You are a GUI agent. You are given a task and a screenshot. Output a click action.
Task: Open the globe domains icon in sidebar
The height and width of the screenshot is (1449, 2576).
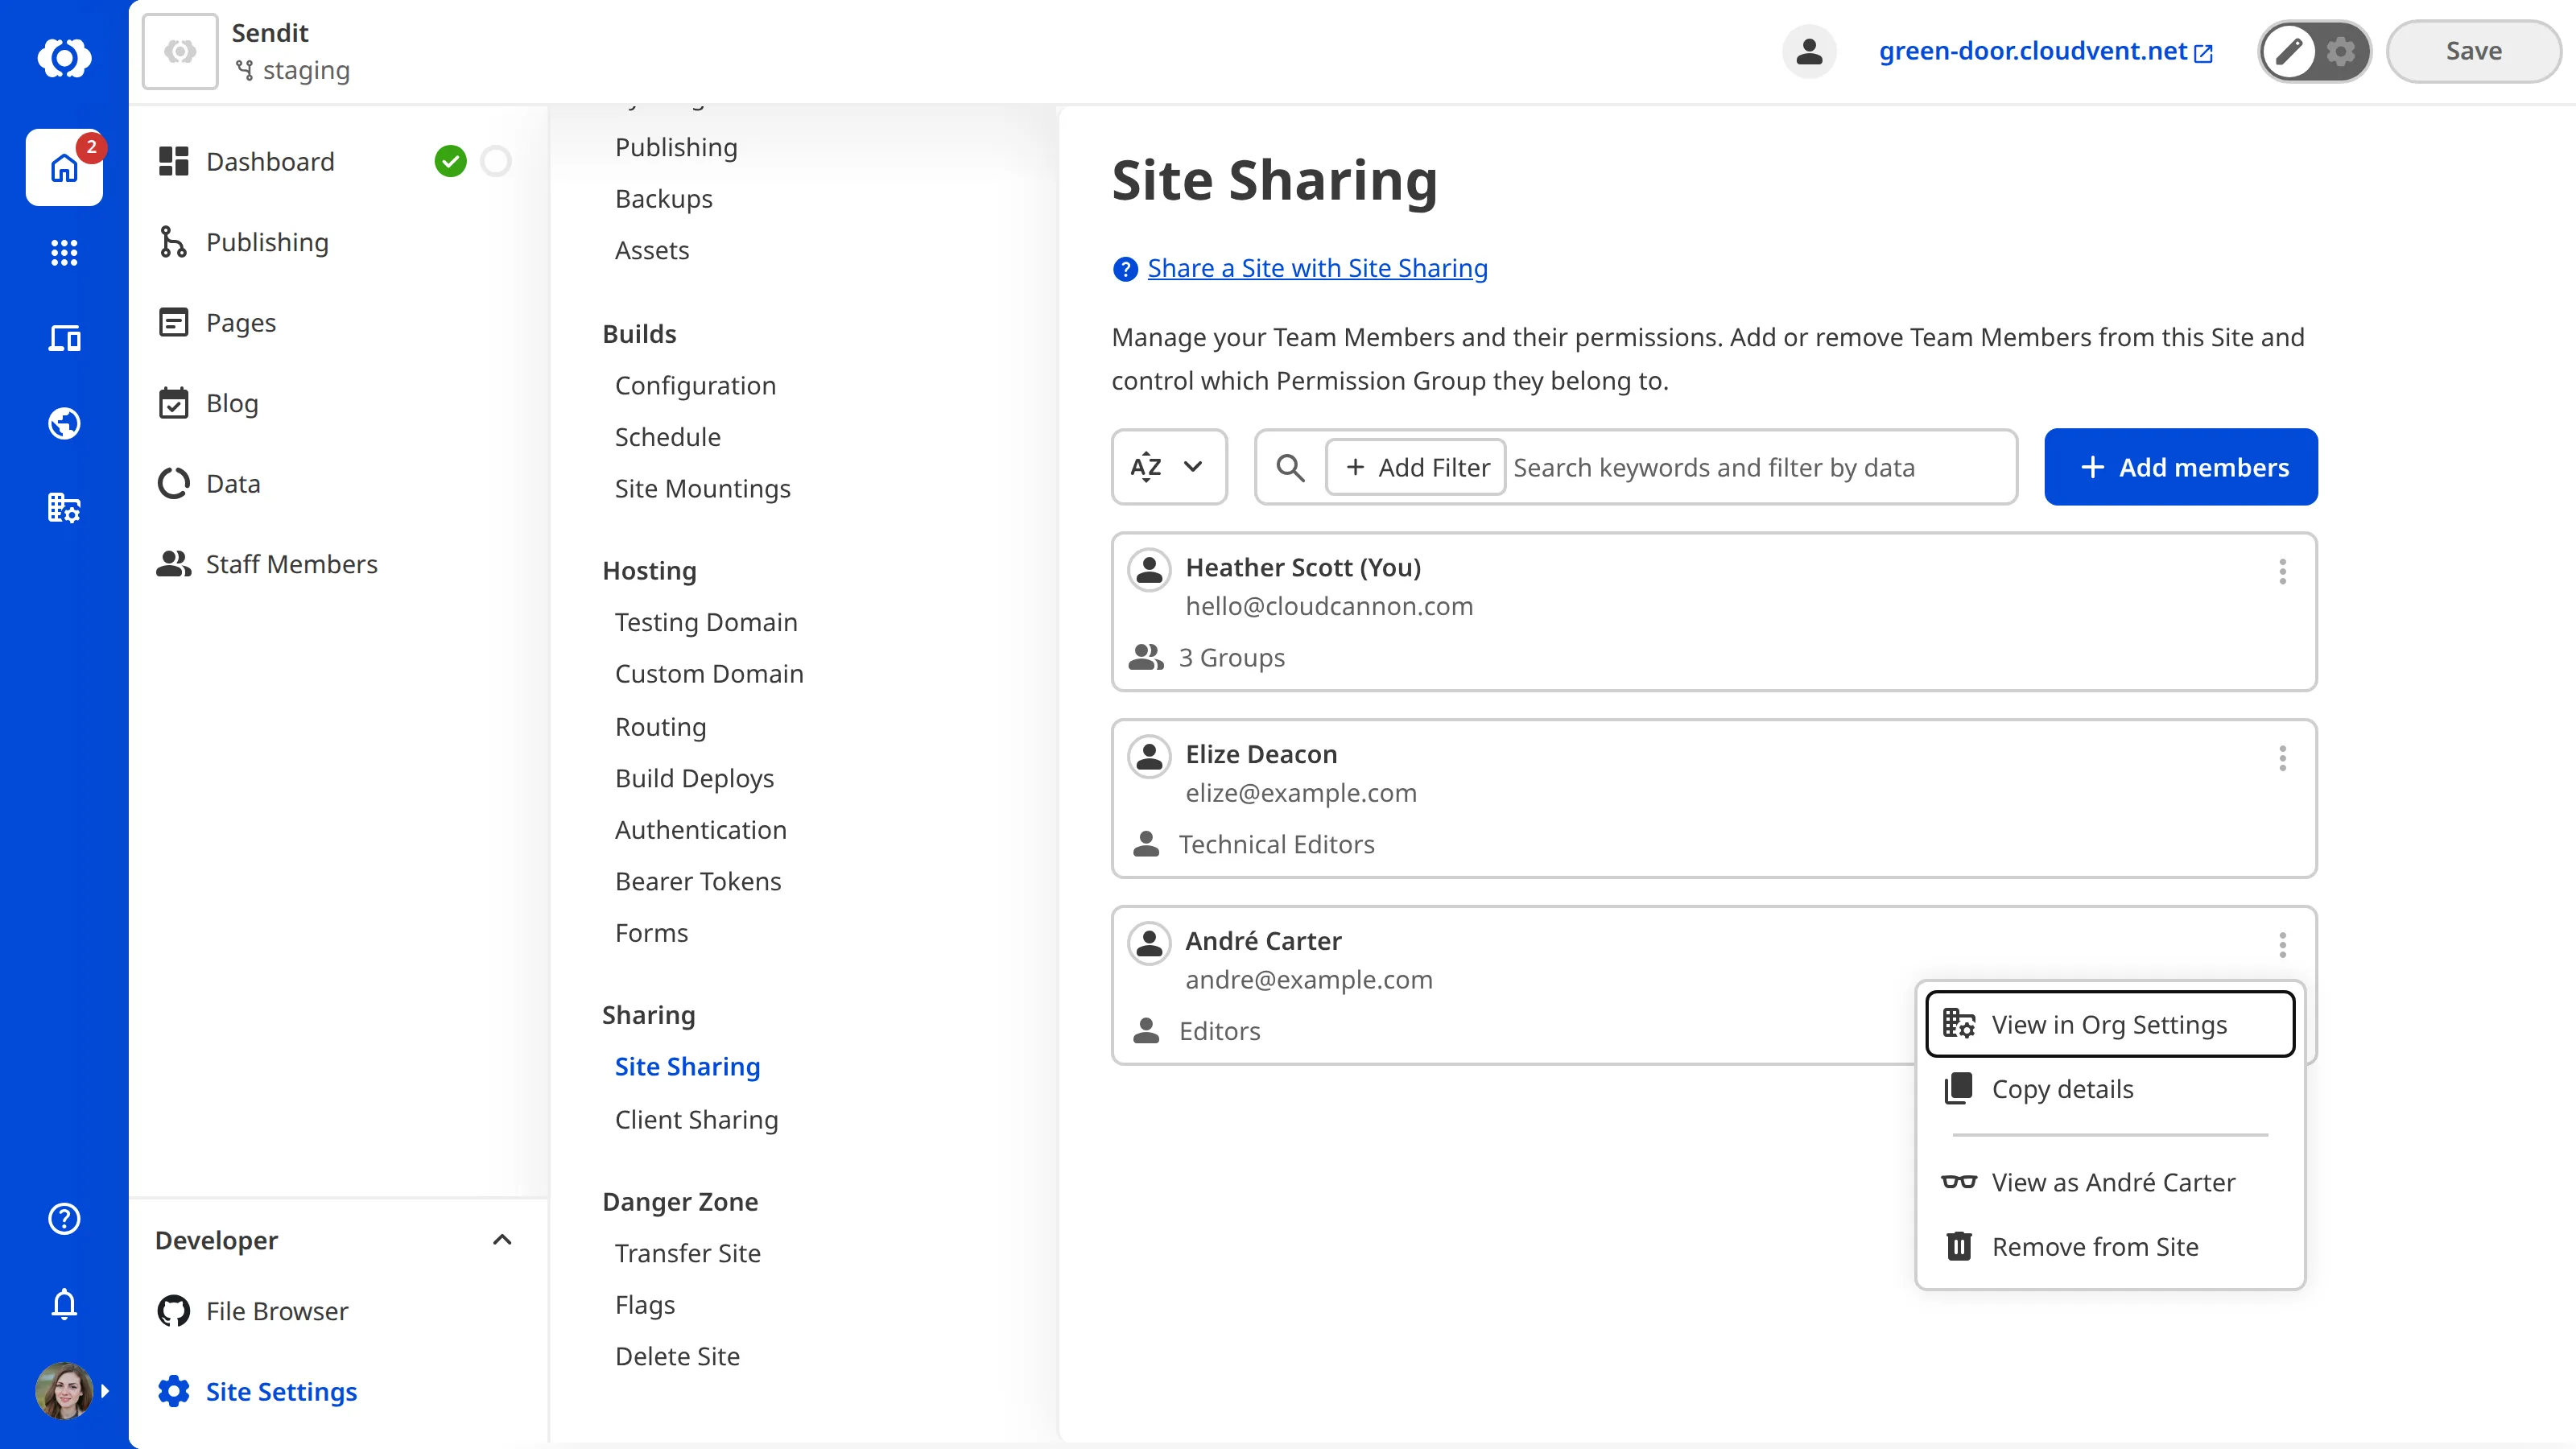click(64, 423)
